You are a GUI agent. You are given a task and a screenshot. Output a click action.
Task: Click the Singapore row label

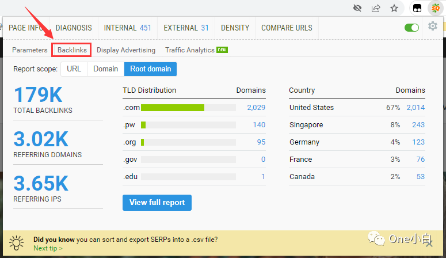306,125
